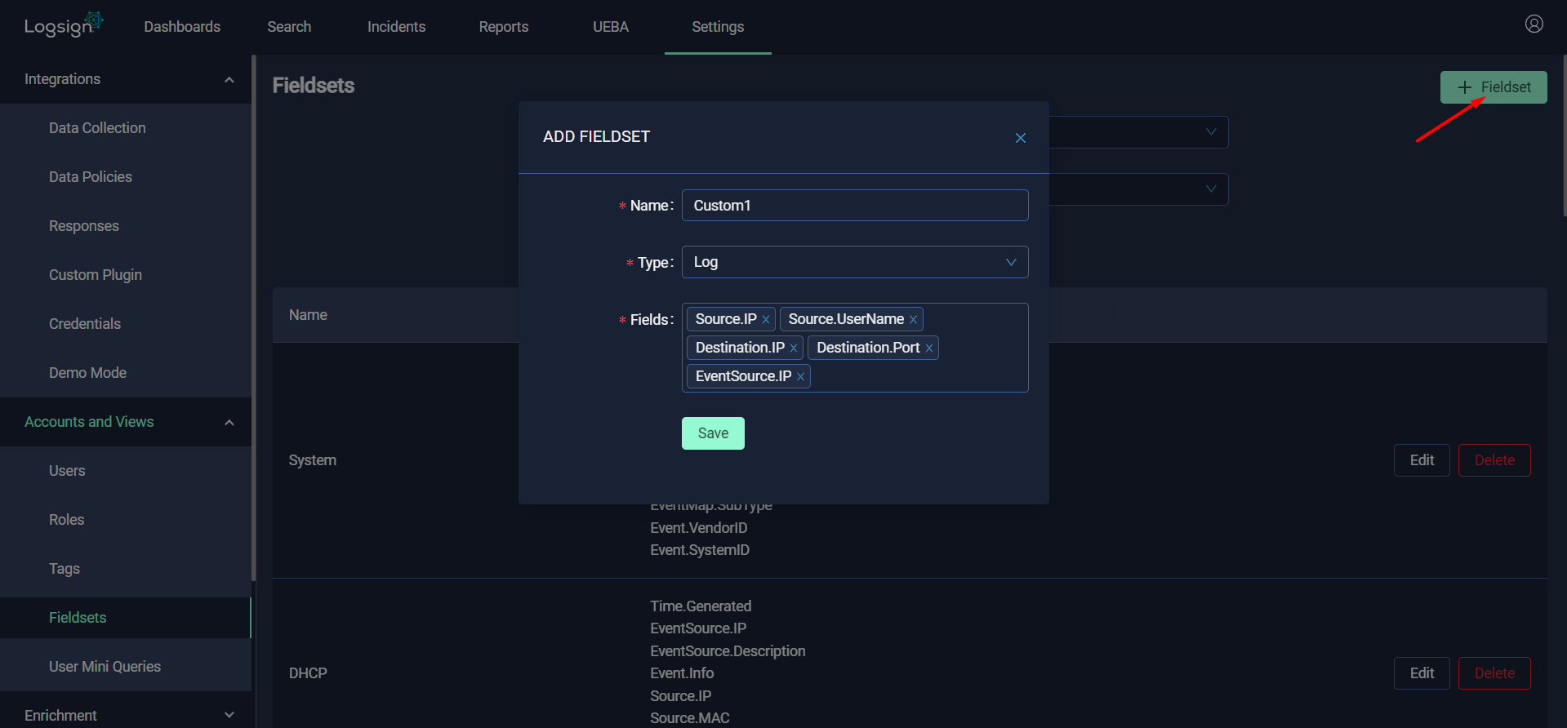Open Data Collection in the sidebar
The width and height of the screenshot is (1567, 728).
click(97, 128)
